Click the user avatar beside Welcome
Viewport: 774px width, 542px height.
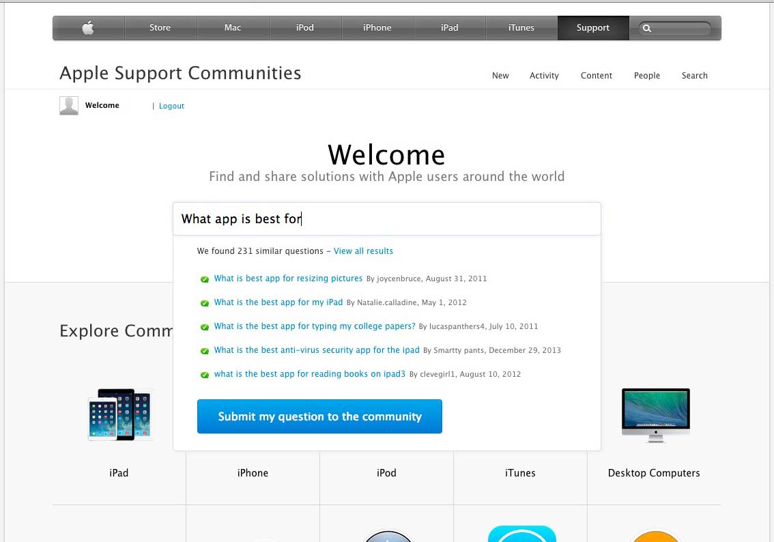coord(69,106)
